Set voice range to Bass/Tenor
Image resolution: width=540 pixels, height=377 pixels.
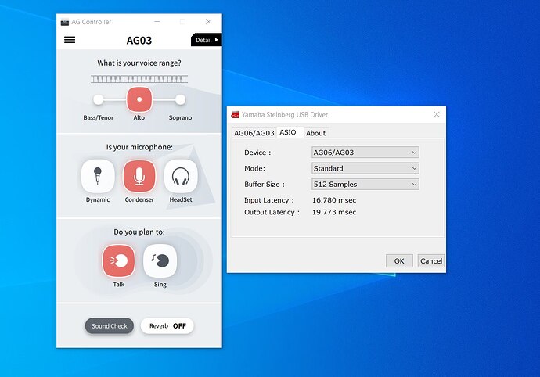pos(98,100)
